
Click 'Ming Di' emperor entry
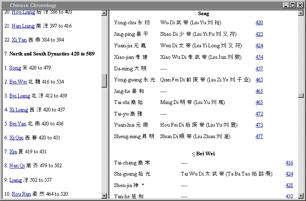(193, 102)
